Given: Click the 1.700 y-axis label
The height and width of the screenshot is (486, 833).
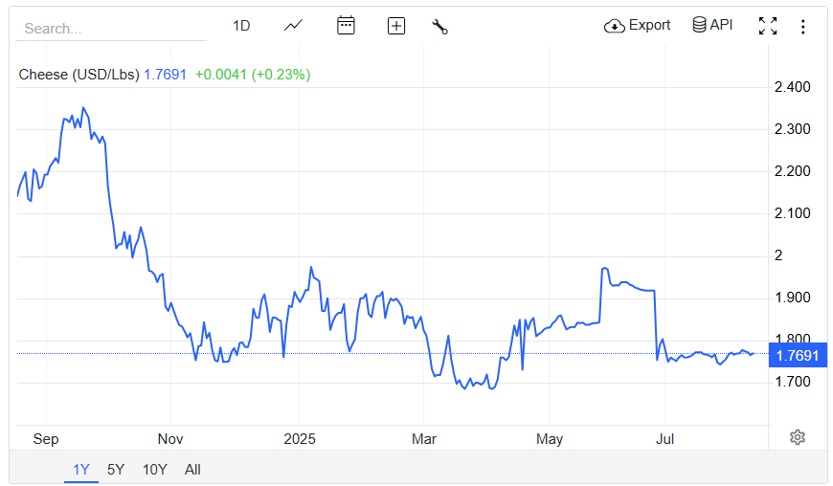Looking at the screenshot, I should tap(792, 382).
